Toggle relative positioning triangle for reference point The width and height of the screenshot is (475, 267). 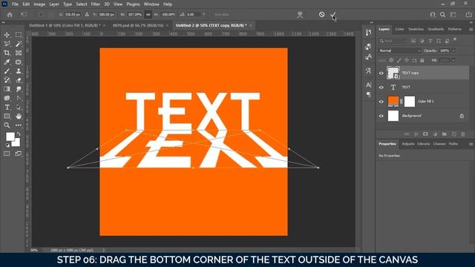pyautogui.click(x=87, y=15)
